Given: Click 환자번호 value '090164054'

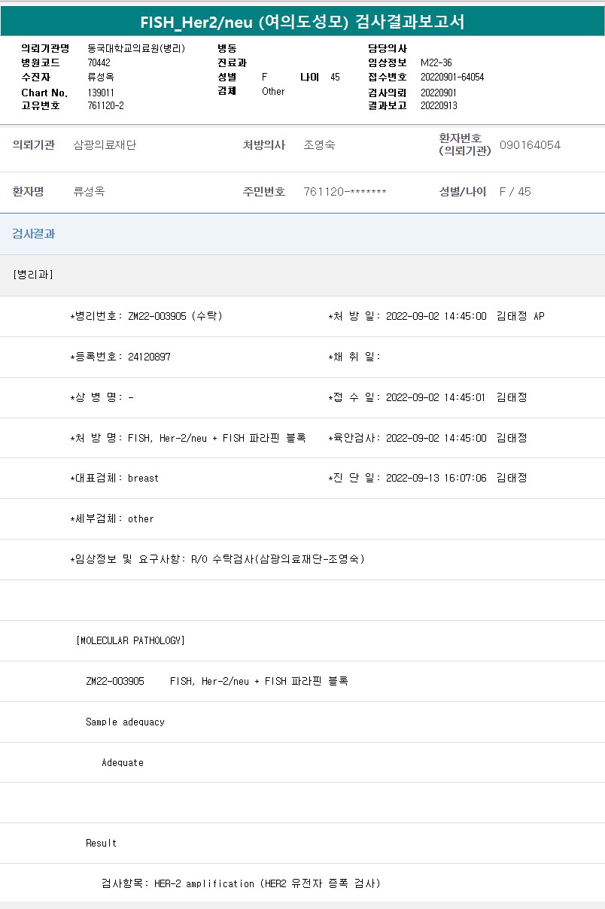Looking at the screenshot, I should click(530, 144).
